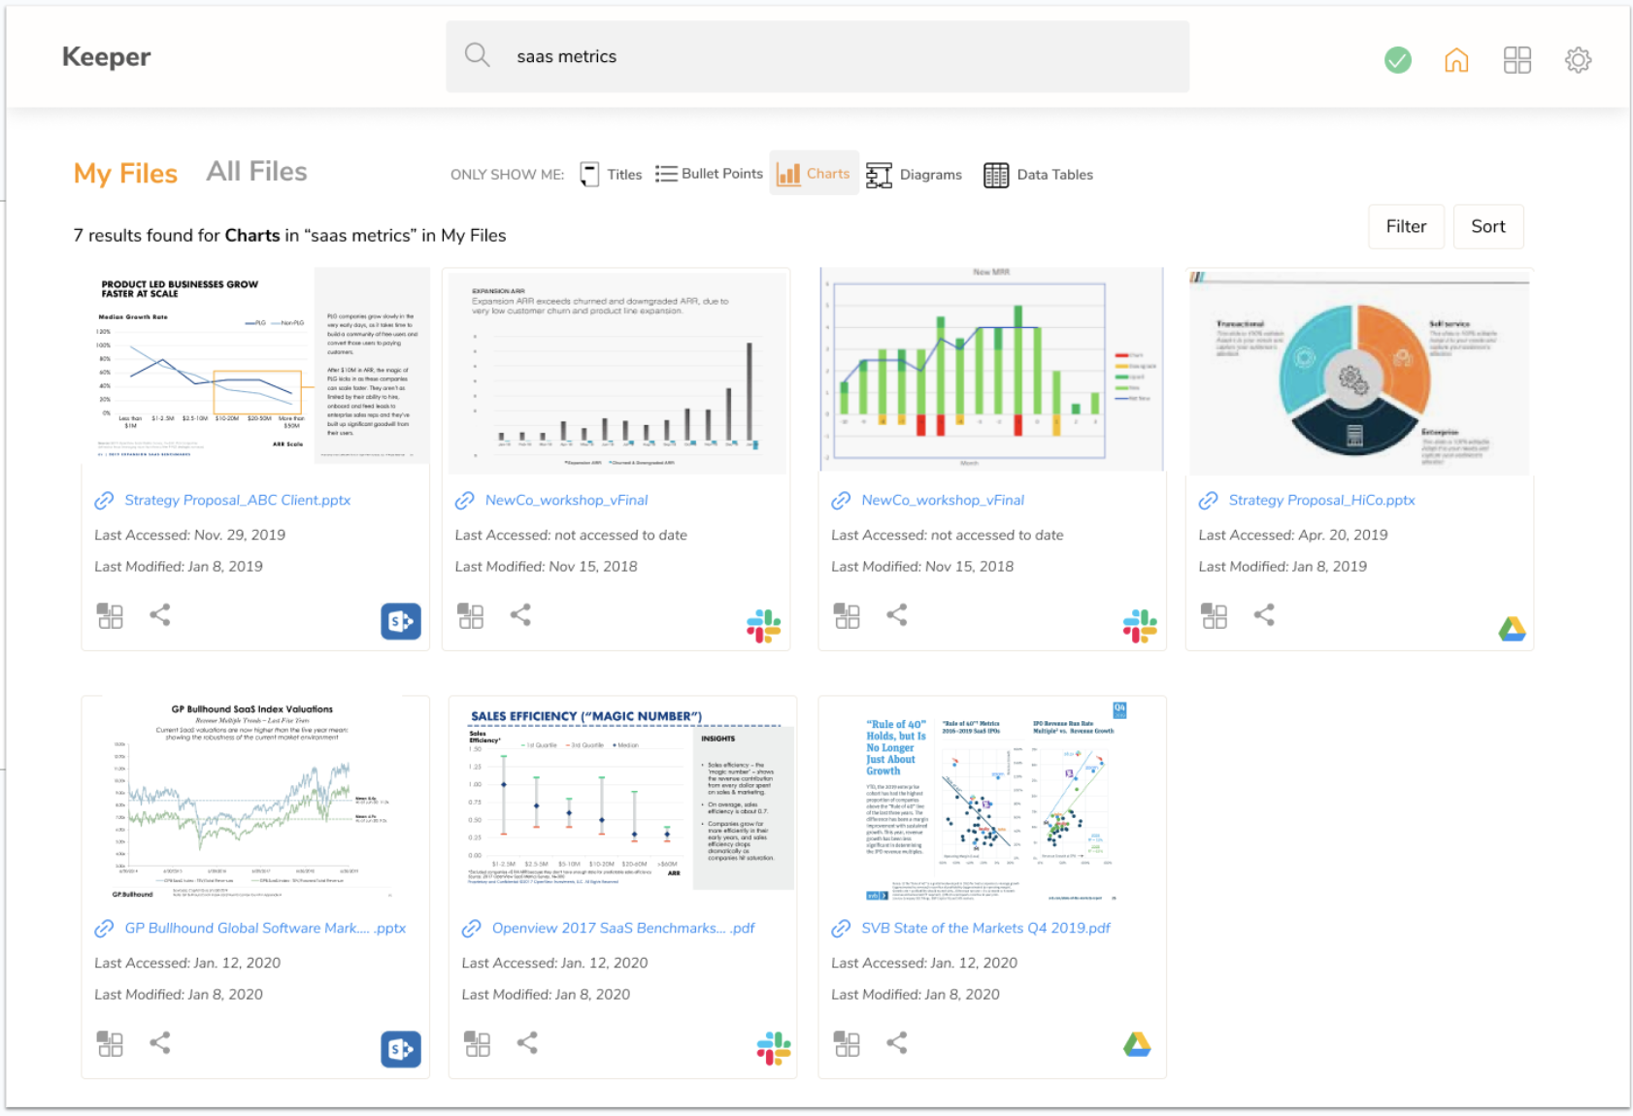Switch to the All Files tab

click(x=256, y=172)
